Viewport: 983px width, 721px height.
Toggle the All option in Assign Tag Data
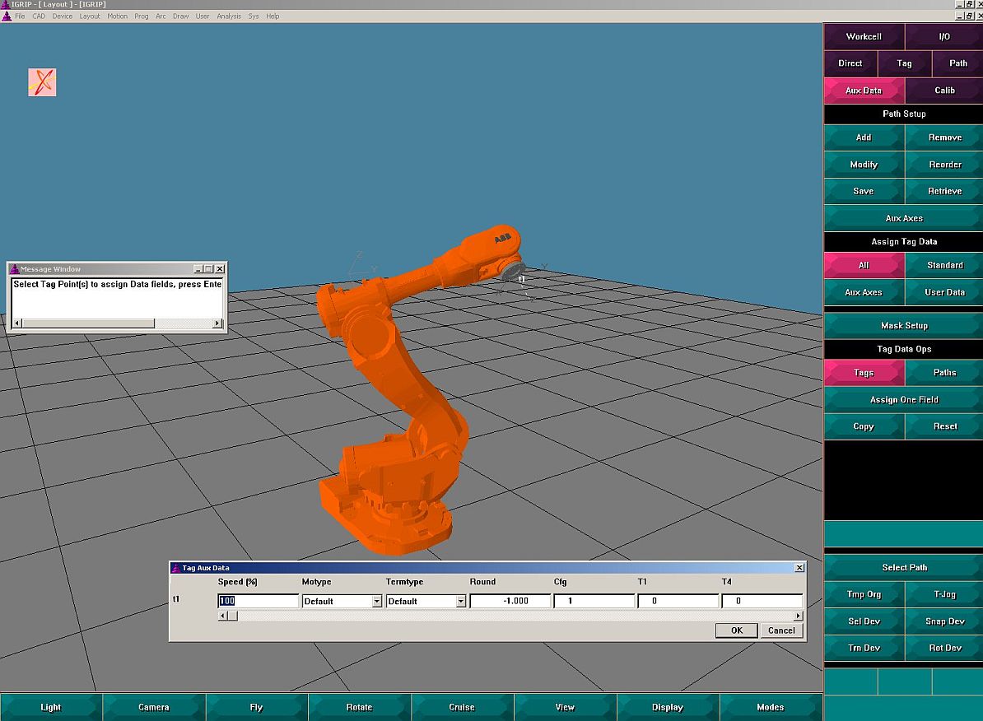(x=864, y=265)
